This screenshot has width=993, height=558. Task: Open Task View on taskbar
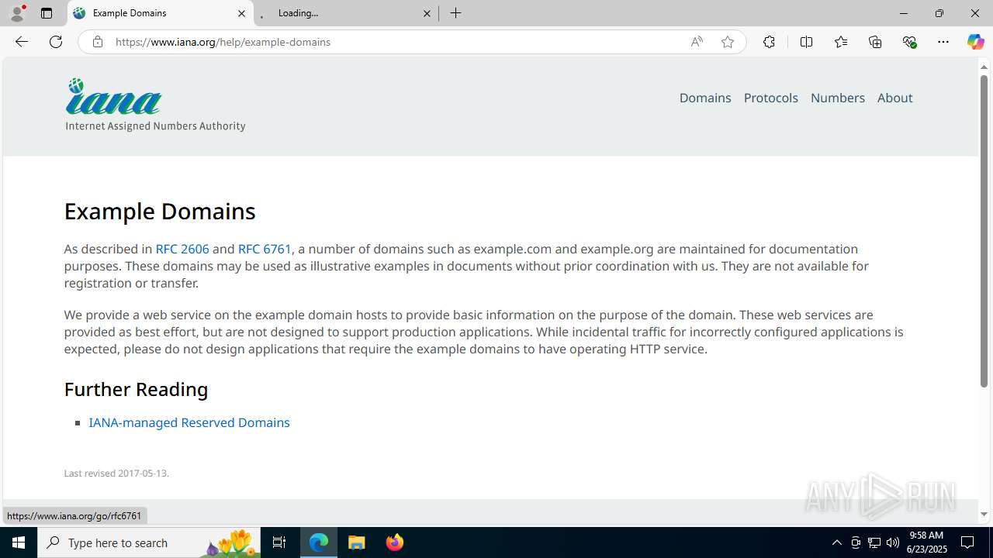tap(279, 542)
